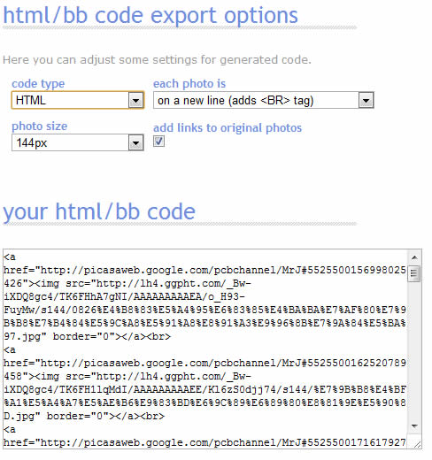The image size is (432, 460).
Task: Click the resize grip of the code textarea
Action: (417, 445)
